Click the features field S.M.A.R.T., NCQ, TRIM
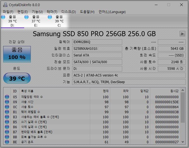The width and height of the screenshot is (189, 148). tap(129, 82)
